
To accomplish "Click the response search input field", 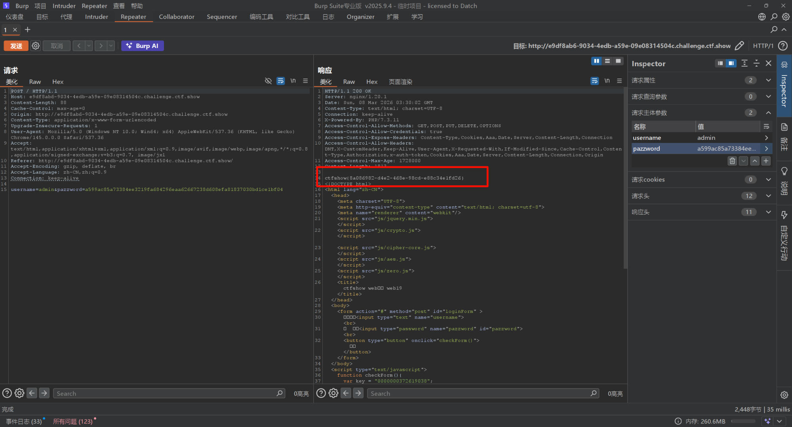I will click(478, 393).
